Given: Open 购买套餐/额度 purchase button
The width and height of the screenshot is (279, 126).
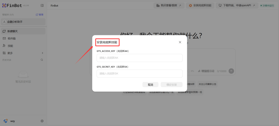Looking at the screenshot, I should coord(169,5).
